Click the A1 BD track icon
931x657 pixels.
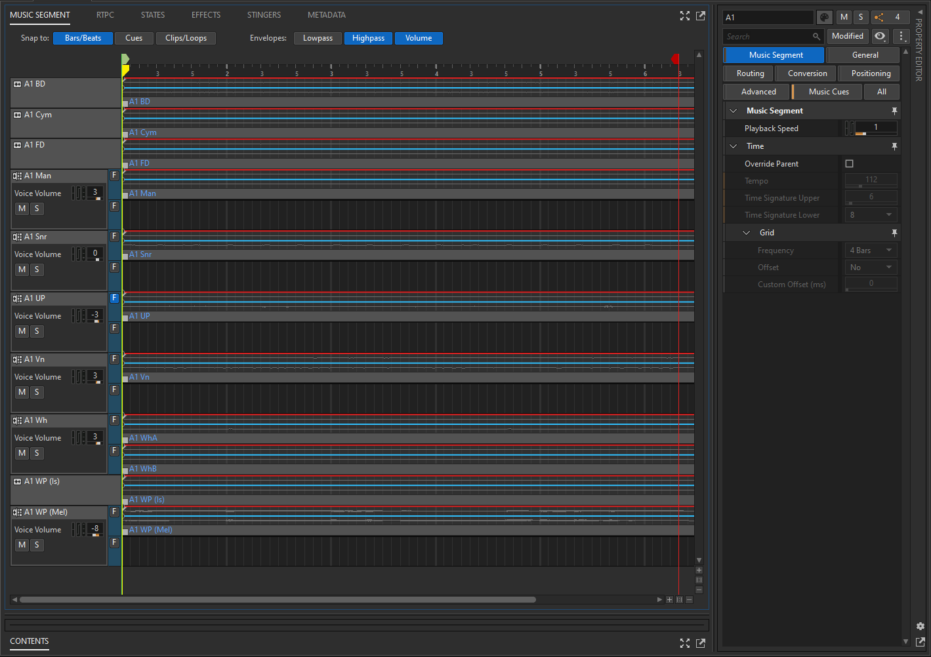pos(18,84)
